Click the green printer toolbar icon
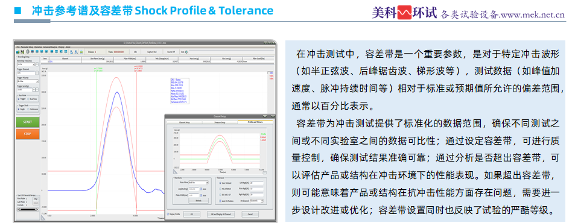Screen dimensions: 575x223 pos(81,52)
